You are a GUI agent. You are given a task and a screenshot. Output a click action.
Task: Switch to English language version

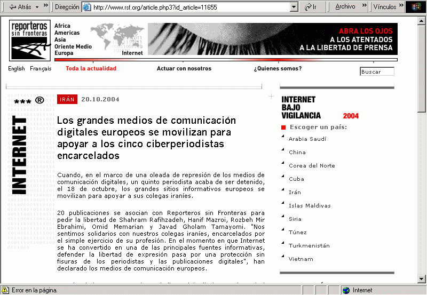pos(17,69)
